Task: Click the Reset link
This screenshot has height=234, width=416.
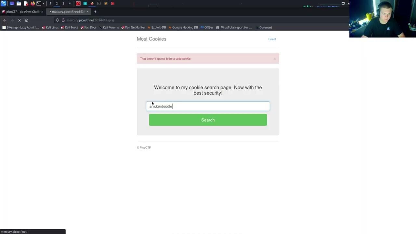Action: 272,39
